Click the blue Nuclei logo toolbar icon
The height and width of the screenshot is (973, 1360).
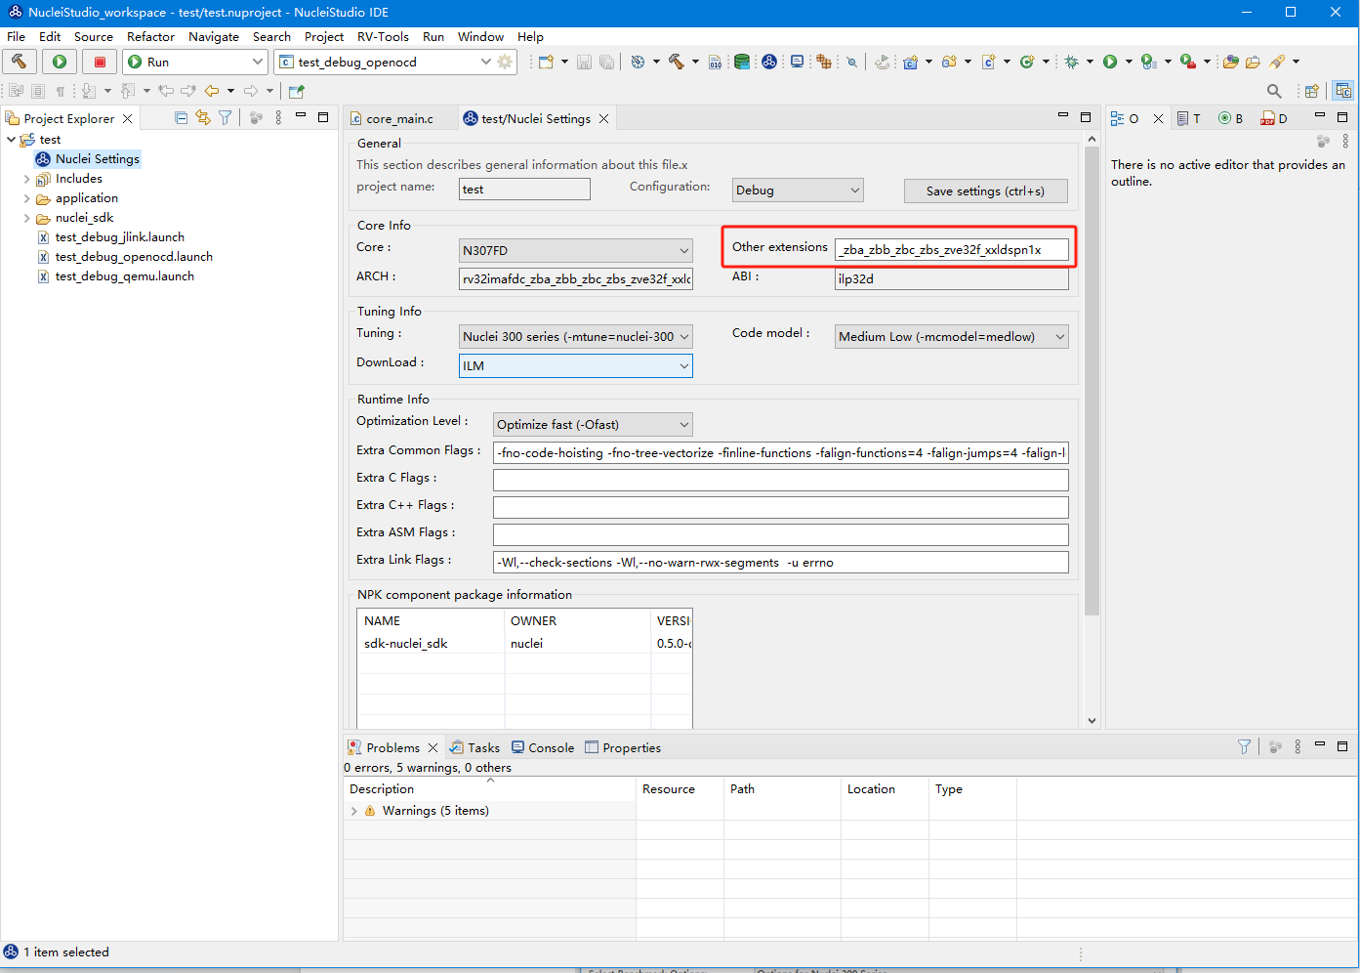[x=769, y=62]
